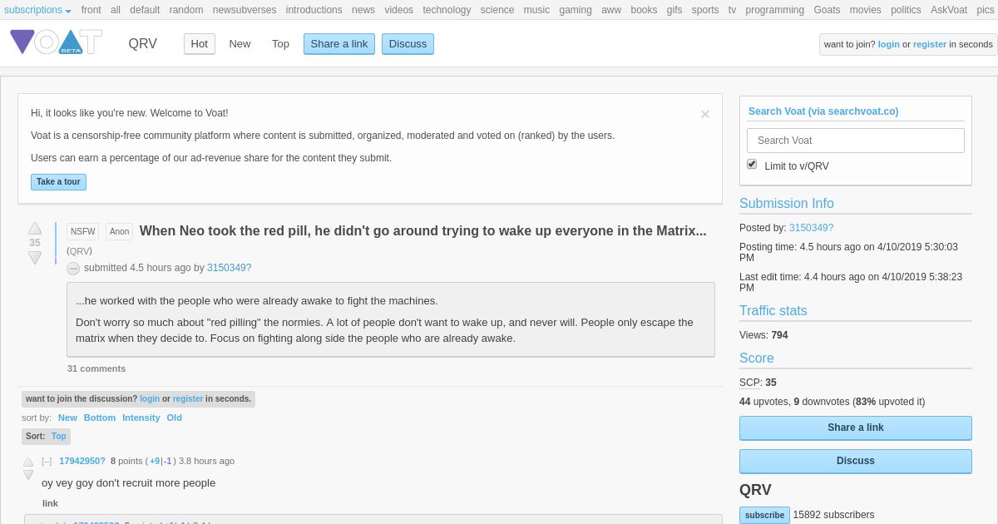The height and width of the screenshot is (524, 998).
Task: Open front in top navigation
Action: (x=91, y=10)
